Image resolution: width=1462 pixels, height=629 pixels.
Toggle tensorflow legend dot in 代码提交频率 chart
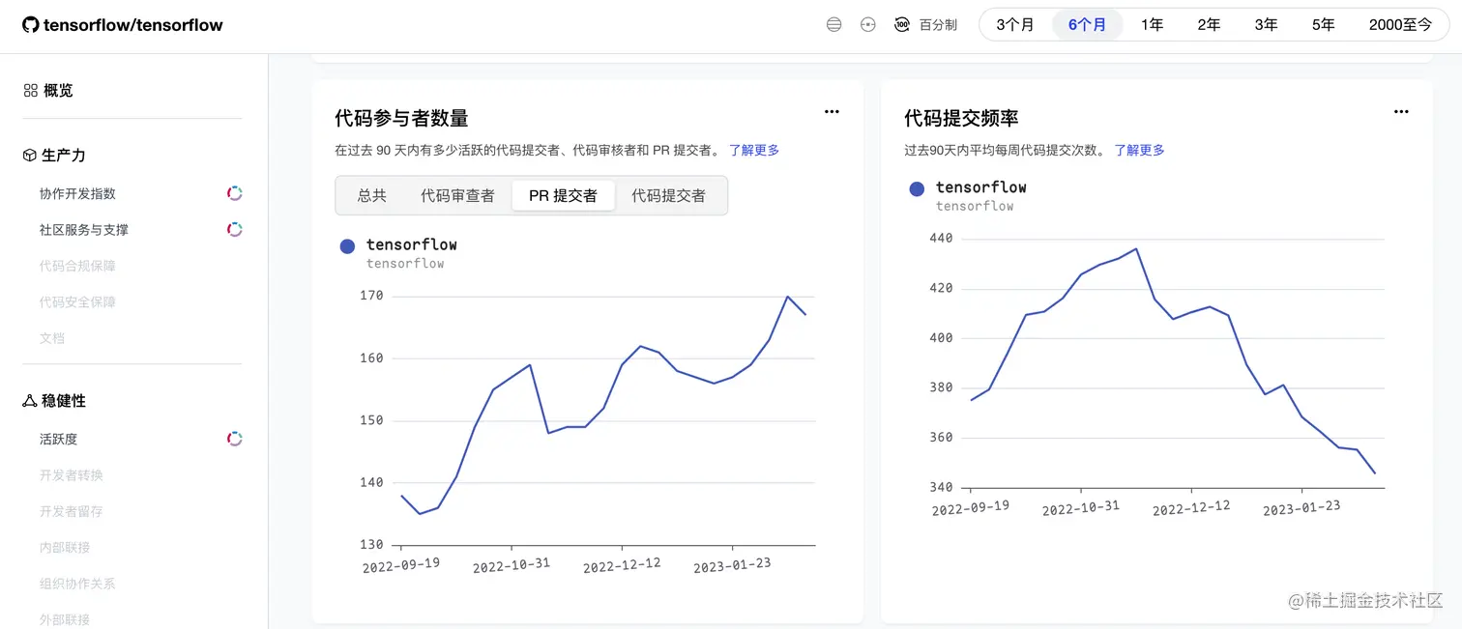(x=917, y=188)
